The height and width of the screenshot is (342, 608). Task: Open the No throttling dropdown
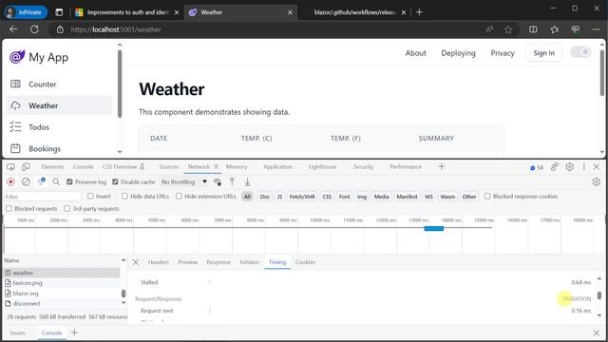[x=183, y=181]
